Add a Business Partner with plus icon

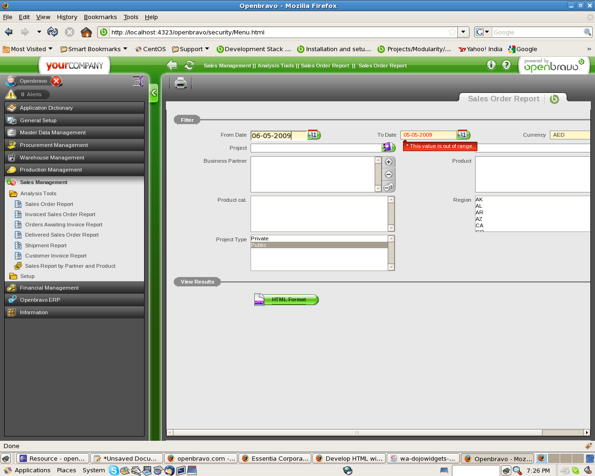(389, 162)
